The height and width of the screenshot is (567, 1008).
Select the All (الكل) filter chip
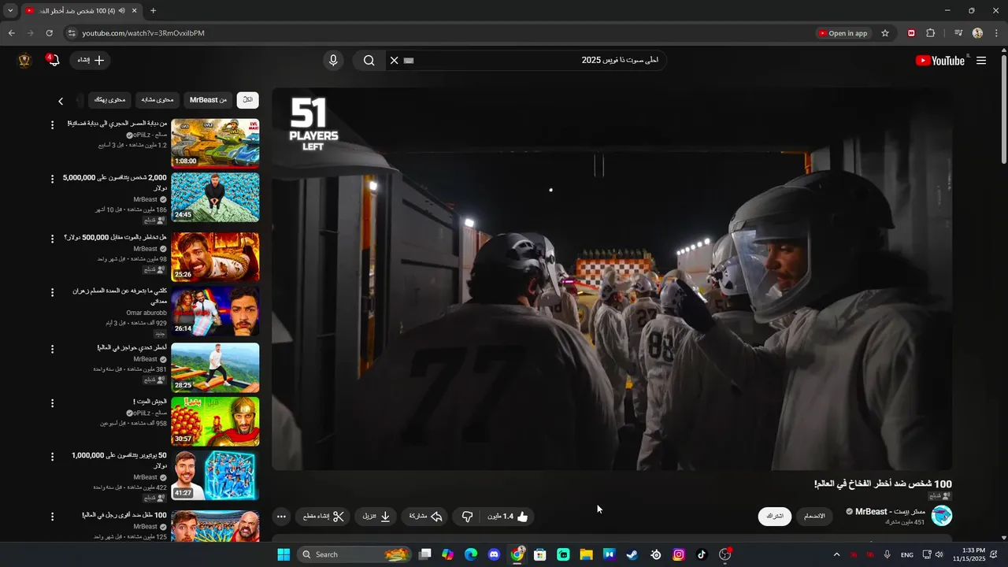click(x=248, y=100)
